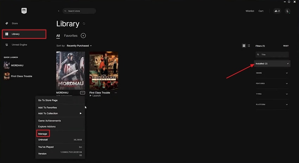
Task: Reset the library filters
Action: point(286,46)
